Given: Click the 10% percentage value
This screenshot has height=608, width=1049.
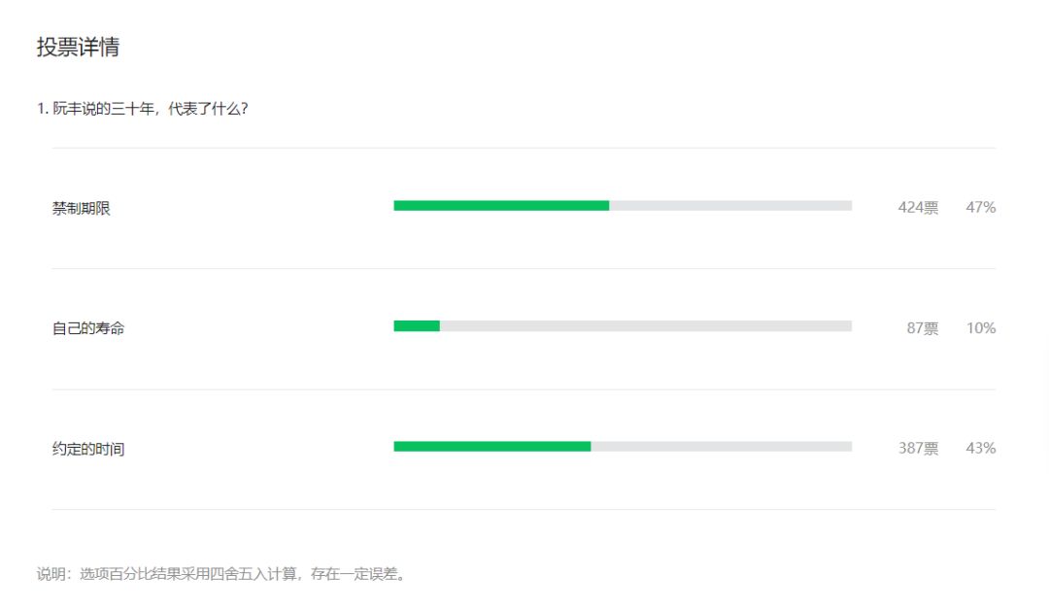Looking at the screenshot, I should 981,327.
